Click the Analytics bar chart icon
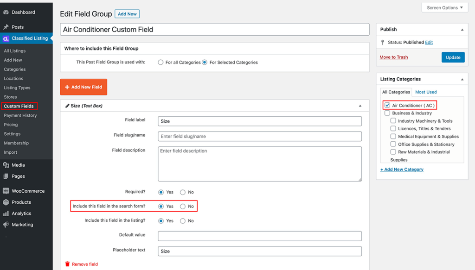The height and width of the screenshot is (270, 475). (6, 213)
